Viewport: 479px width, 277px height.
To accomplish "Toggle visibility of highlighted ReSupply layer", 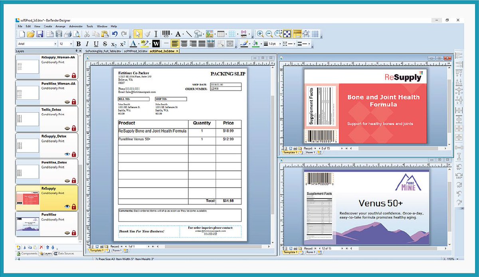I will (67, 206).
